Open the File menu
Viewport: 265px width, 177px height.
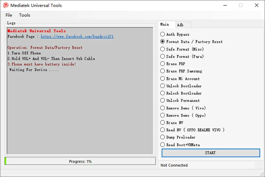[x=9, y=15]
